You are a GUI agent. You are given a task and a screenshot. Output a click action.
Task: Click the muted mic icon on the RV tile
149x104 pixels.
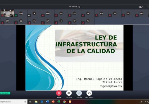69,23
